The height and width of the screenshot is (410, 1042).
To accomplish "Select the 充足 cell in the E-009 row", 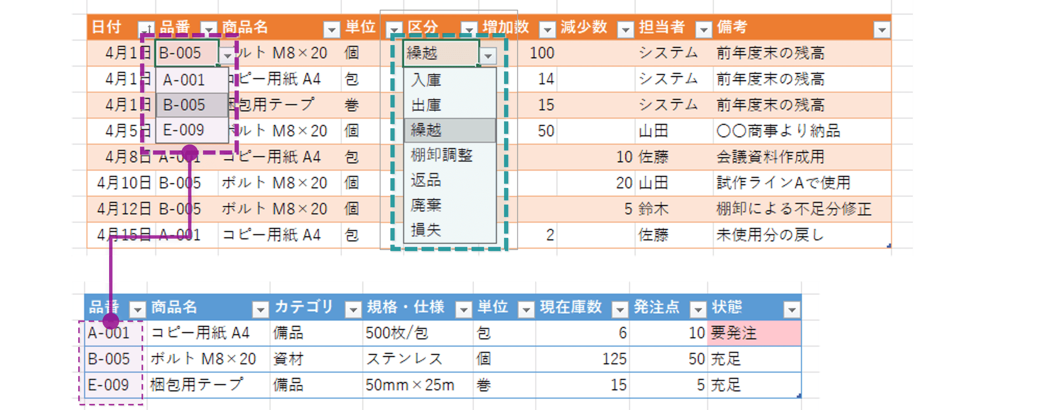I will click(x=754, y=385).
